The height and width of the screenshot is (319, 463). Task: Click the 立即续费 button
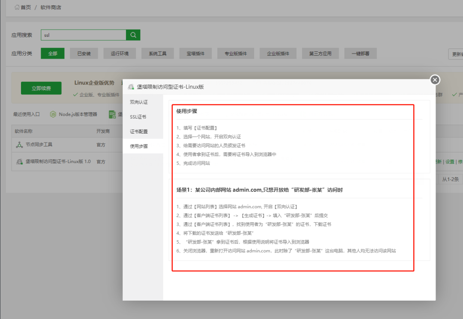41,88
